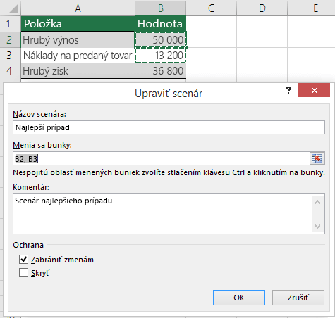Select row 2 header
The height and width of the screenshot is (318, 335).
[10, 39]
